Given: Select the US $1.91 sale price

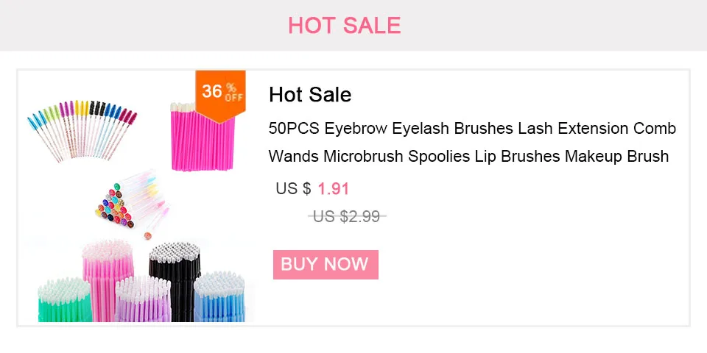Looking at the screenshot, I should [x=333, y=189].
